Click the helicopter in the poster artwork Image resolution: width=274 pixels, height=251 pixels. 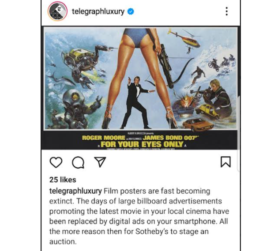[x=185, y=37]
